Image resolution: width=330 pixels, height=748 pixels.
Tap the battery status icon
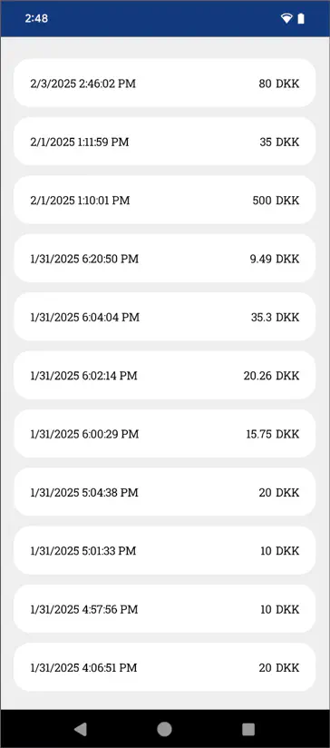click(301, 18)
